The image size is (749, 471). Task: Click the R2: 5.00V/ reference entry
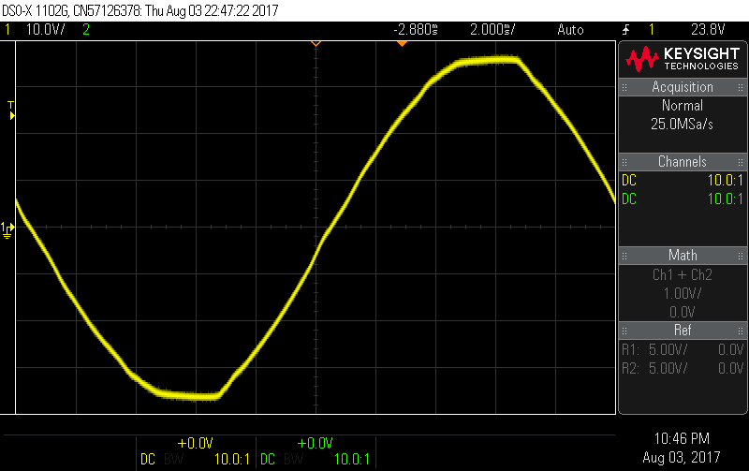coord(654,368)
